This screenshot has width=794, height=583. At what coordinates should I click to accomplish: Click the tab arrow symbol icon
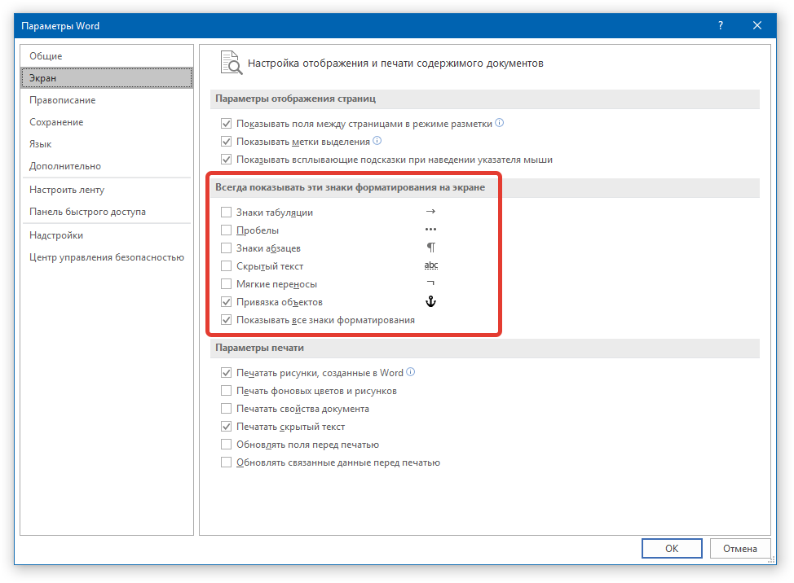click(430, 212)
